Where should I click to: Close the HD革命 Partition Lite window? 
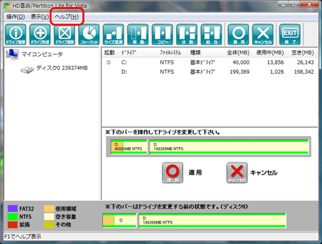(309, 4)
